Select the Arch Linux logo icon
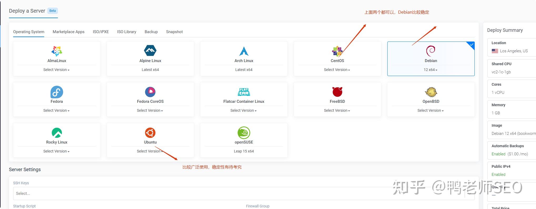Image resolution: width=536 pixels, height=209 pixels. tap(244, 51)
